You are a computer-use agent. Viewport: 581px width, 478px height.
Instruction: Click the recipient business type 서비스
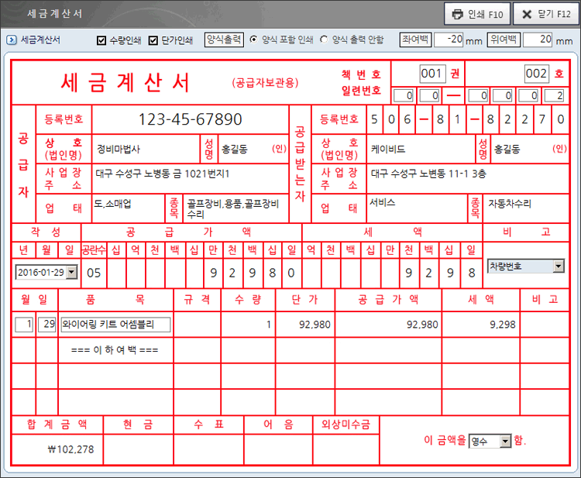tap(383, 203)
